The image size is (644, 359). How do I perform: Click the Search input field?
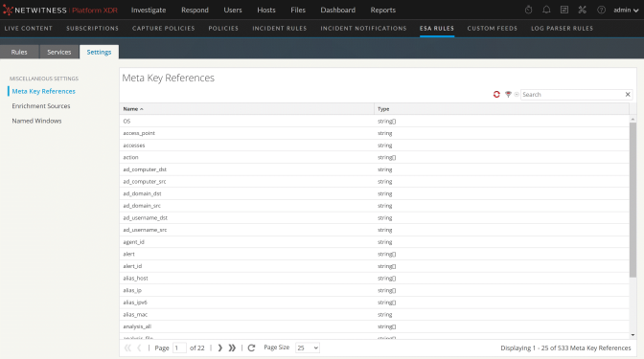[x=572, y=95]
